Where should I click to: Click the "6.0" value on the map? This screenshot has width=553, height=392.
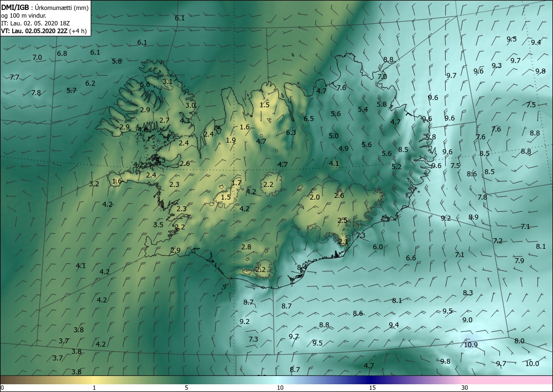pos(378,247)
